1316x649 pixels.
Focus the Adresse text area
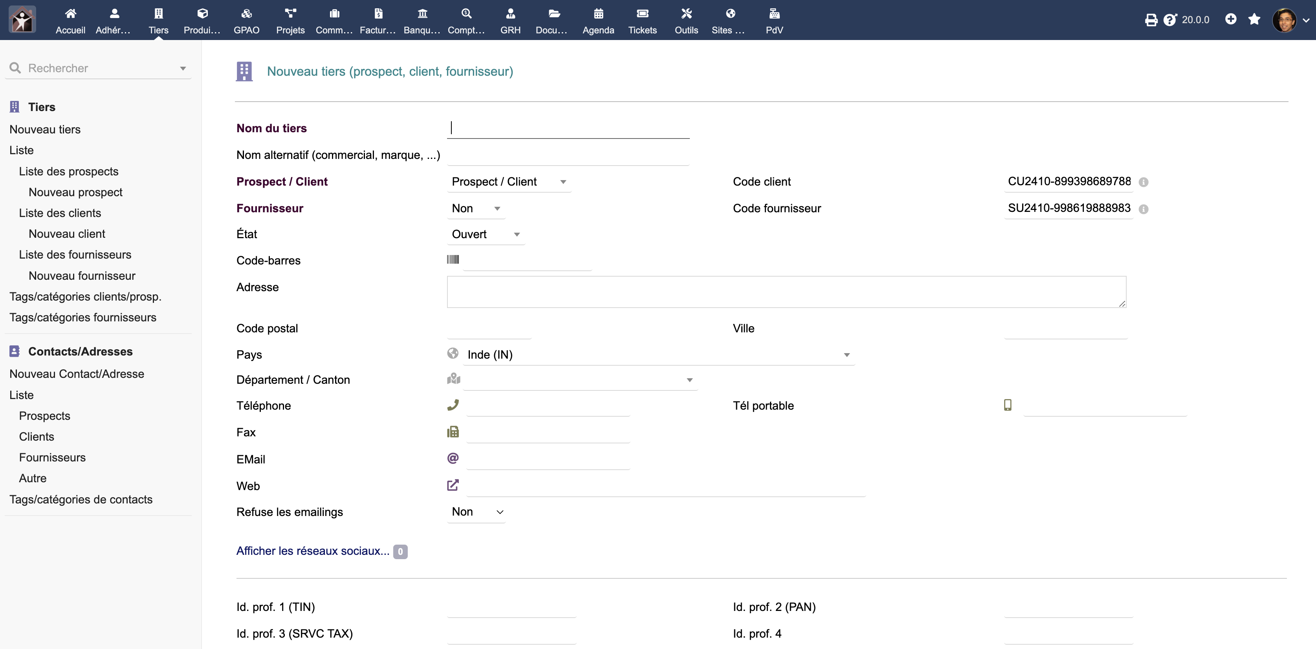point(786,292)
